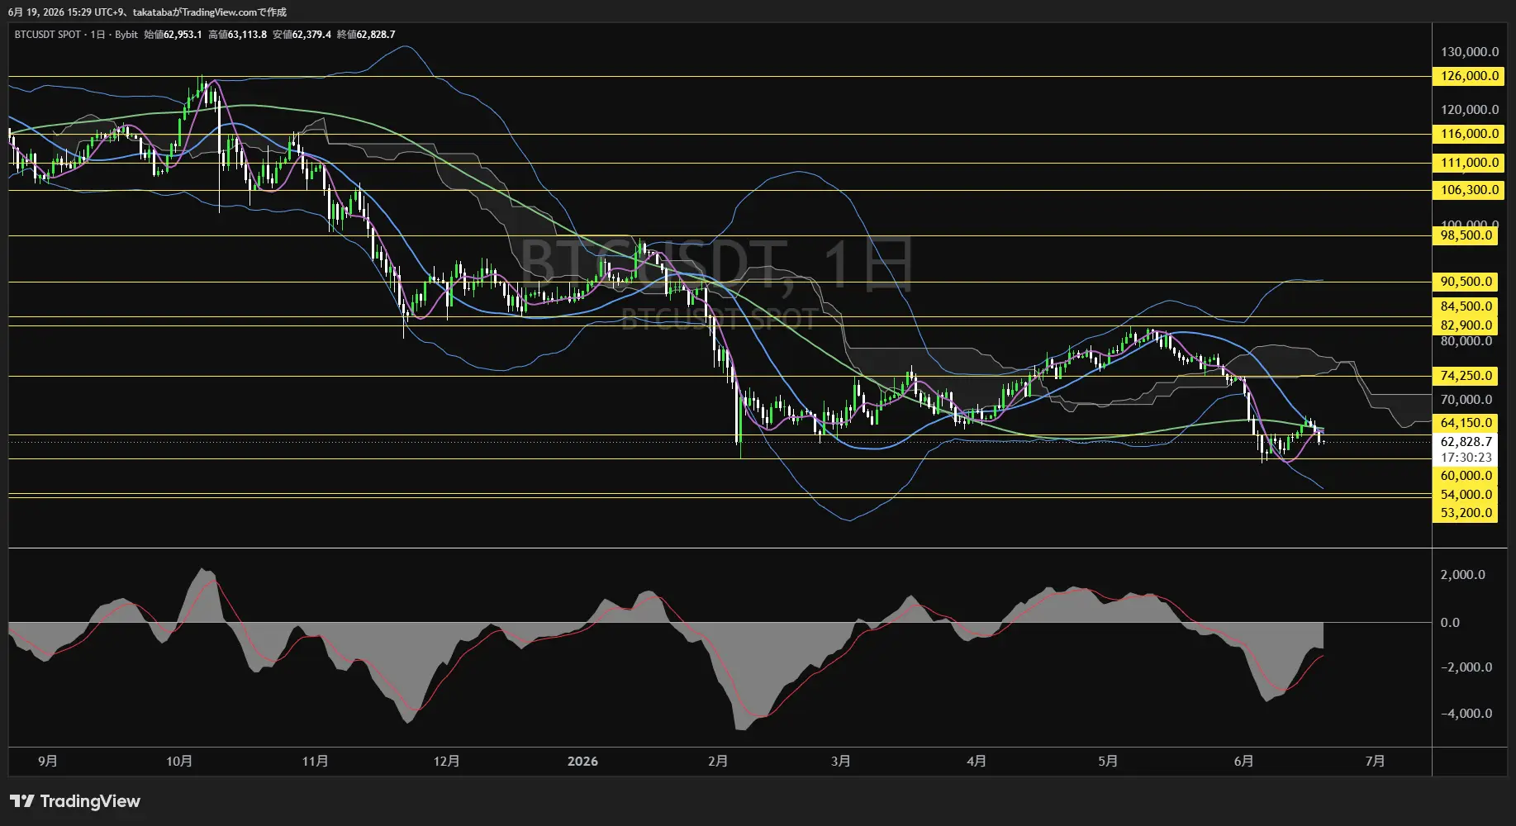
Task: Click the 106,300.0 yellow price label
Action: 1470,190
